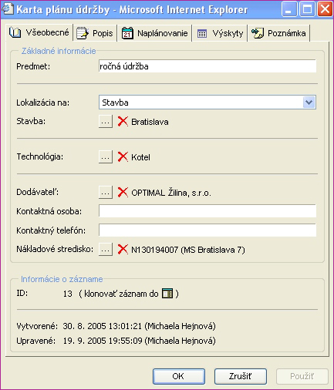Click the N130194007 (MS Bratislava 7) text
Image resolution: width=334 pixels, height=390 pixels.
click(188, 250)
